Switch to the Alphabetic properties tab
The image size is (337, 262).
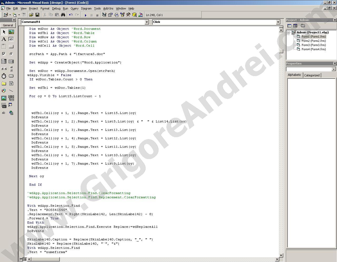(x=294, y=75)
